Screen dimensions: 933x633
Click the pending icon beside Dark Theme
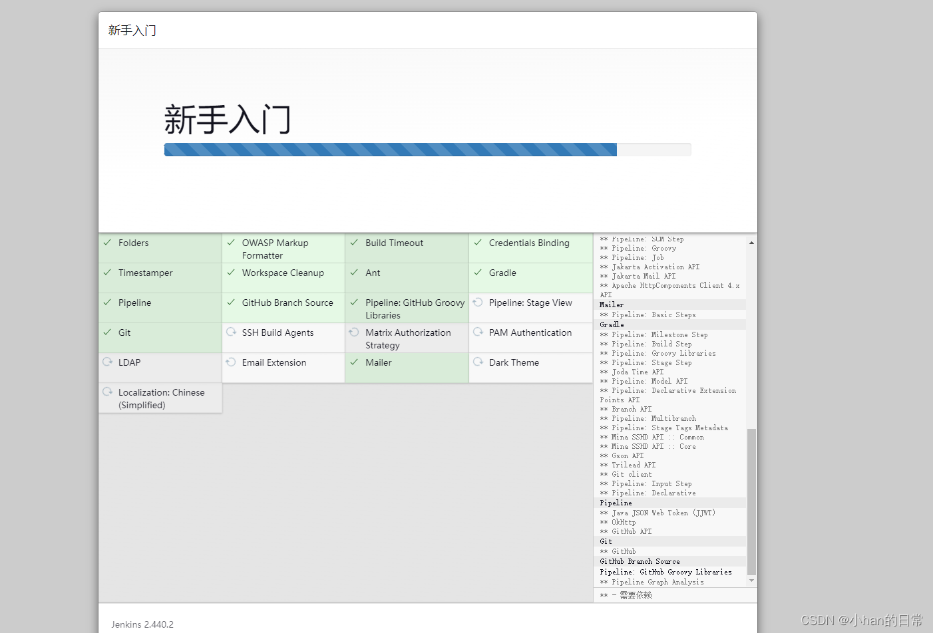tap(478, 362)
